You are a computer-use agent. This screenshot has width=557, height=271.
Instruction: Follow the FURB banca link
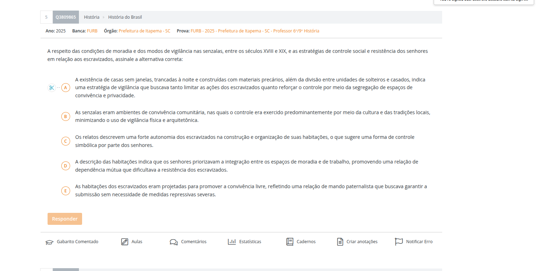(92, 31)
